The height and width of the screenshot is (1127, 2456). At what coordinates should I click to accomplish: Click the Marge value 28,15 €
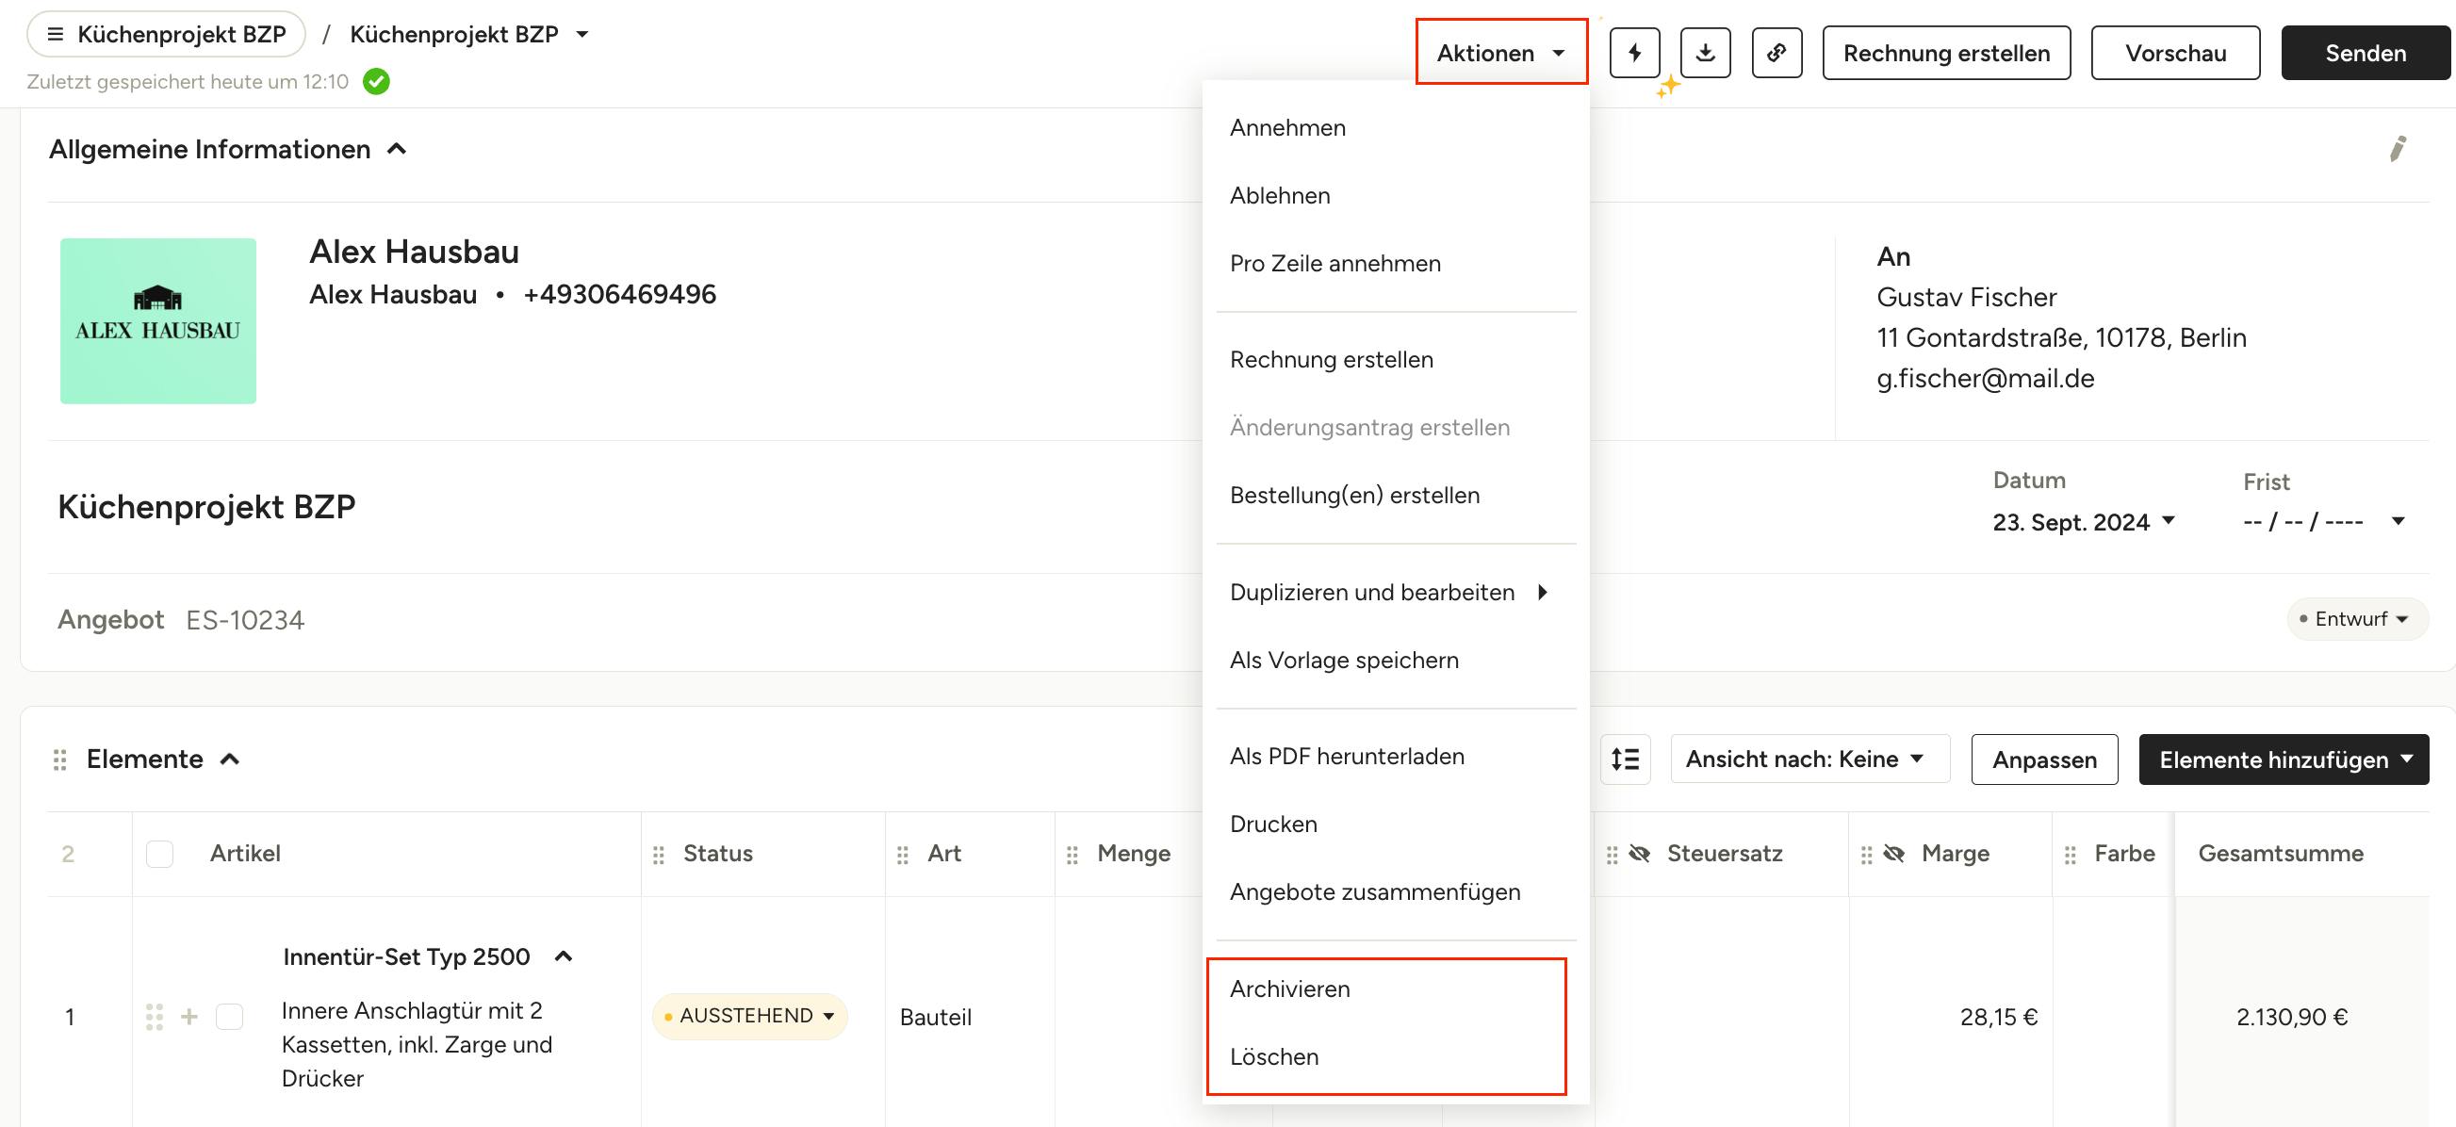(x=1998, y=1017)
